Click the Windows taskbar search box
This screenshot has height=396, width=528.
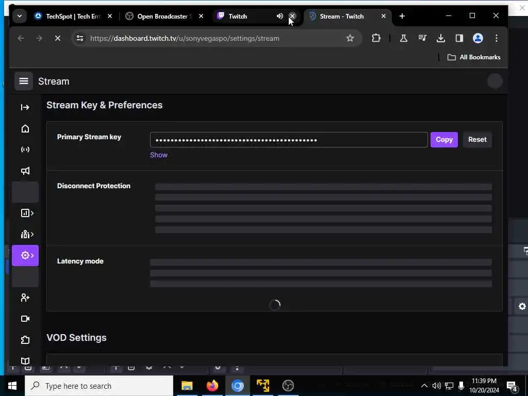(x=99, y=386)
